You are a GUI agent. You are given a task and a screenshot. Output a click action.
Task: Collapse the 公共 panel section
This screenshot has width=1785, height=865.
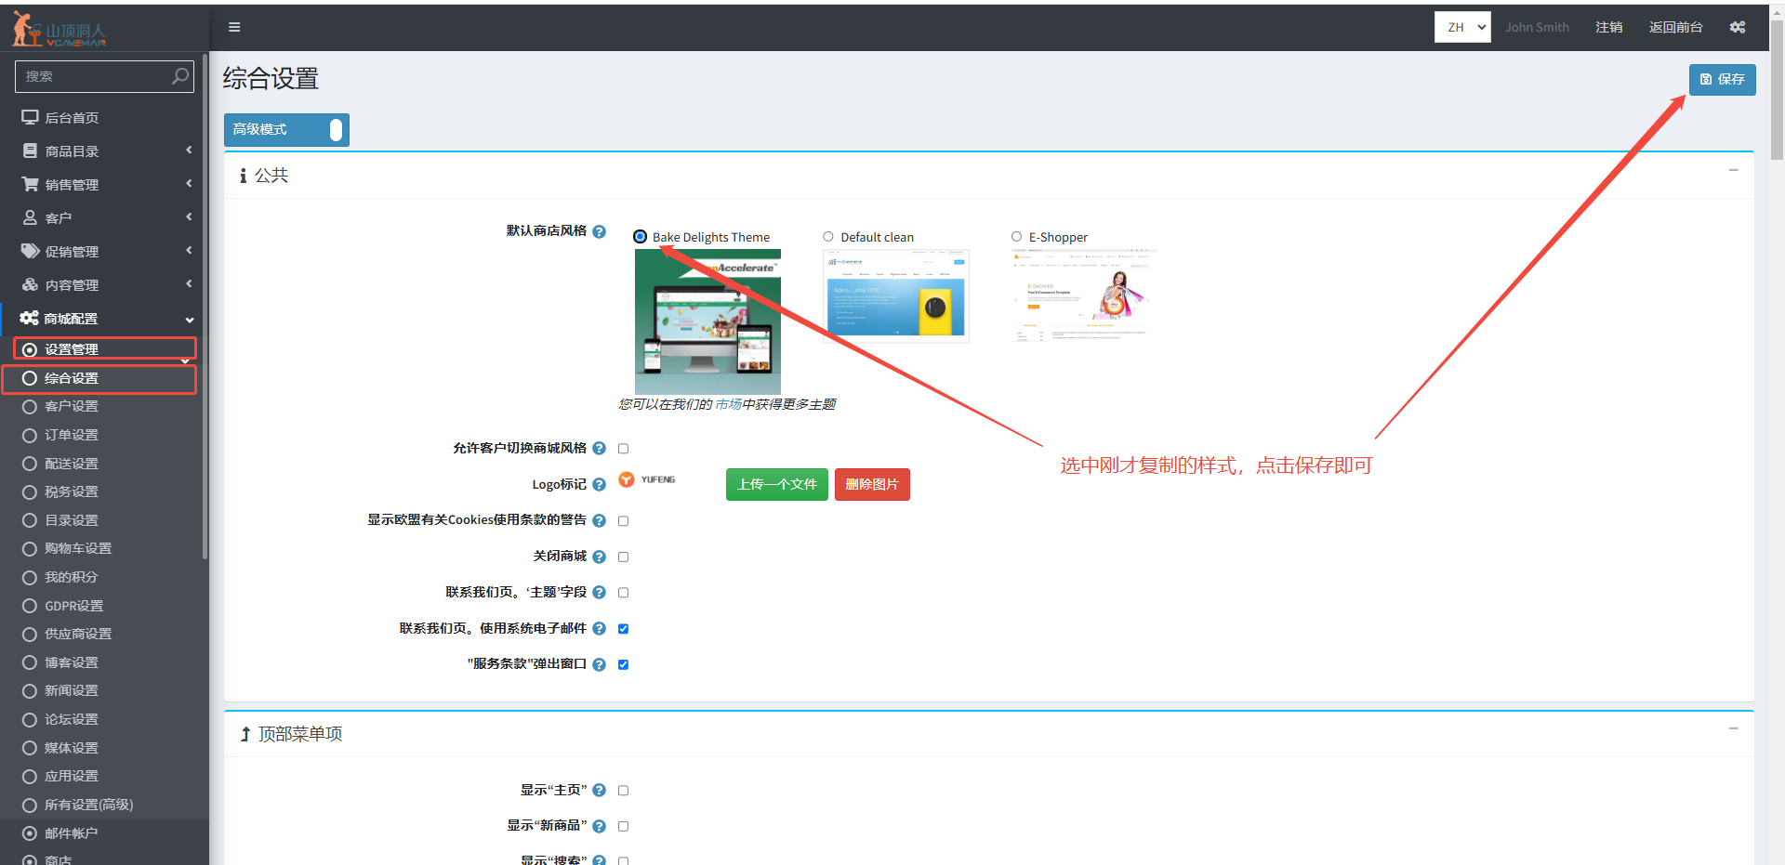[x=1733, y=170]
